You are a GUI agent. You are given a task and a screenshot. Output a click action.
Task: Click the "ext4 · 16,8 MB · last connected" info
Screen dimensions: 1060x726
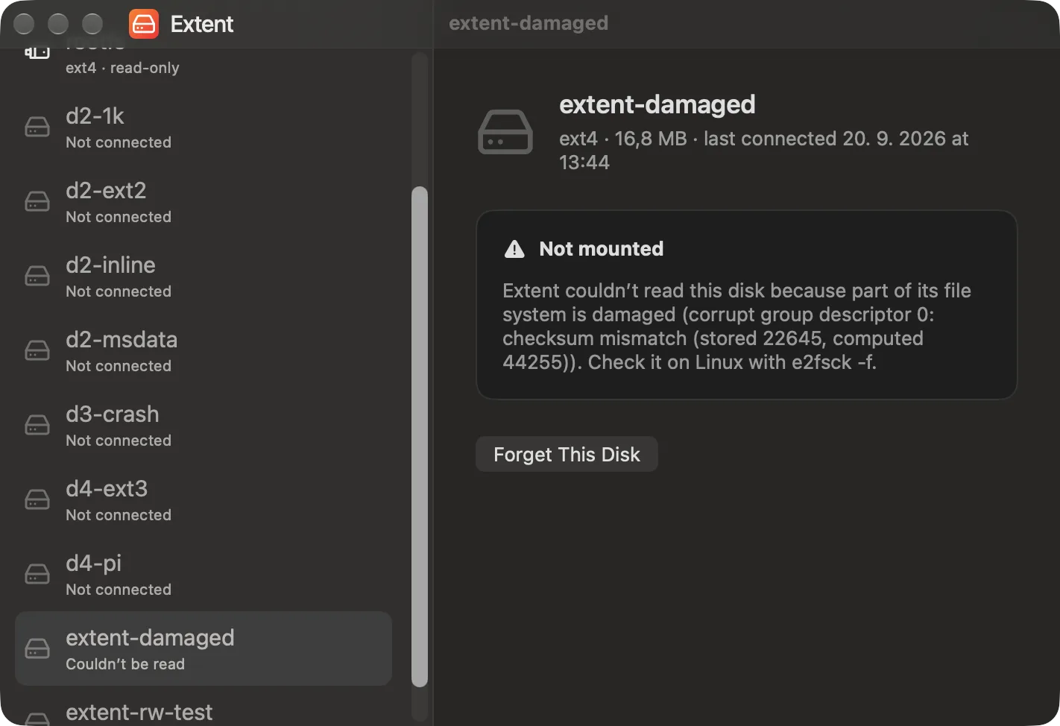763,150
